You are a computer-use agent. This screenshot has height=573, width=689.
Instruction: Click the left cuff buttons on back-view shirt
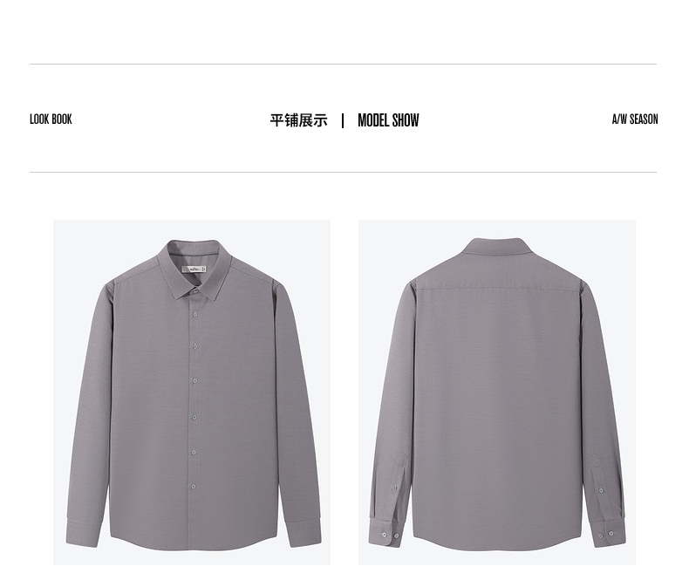(x=390, y=535)
